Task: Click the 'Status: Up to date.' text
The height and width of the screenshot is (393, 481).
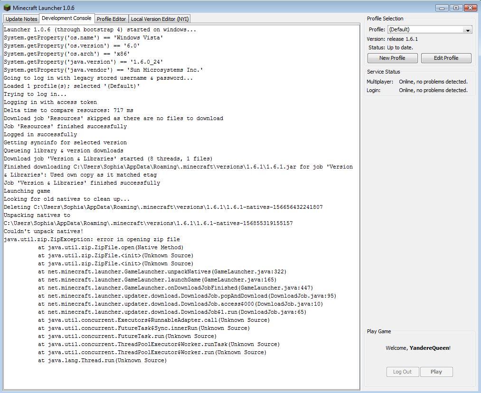Action: [x=390, y=47]
